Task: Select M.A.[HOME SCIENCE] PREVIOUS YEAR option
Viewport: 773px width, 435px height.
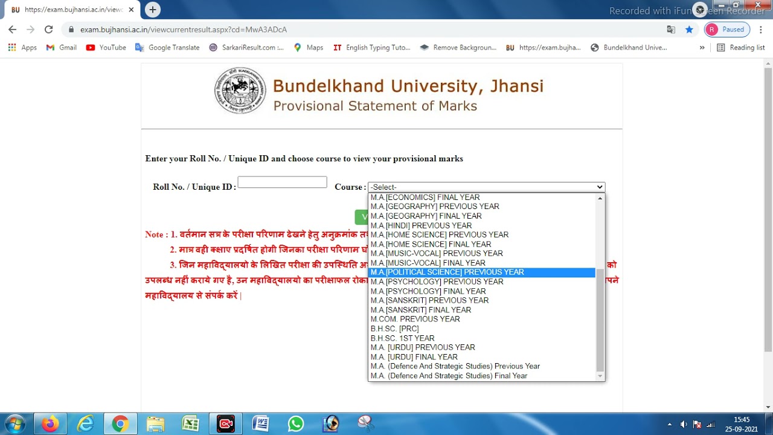Action: pyautogui.click(x=482, y=234)
